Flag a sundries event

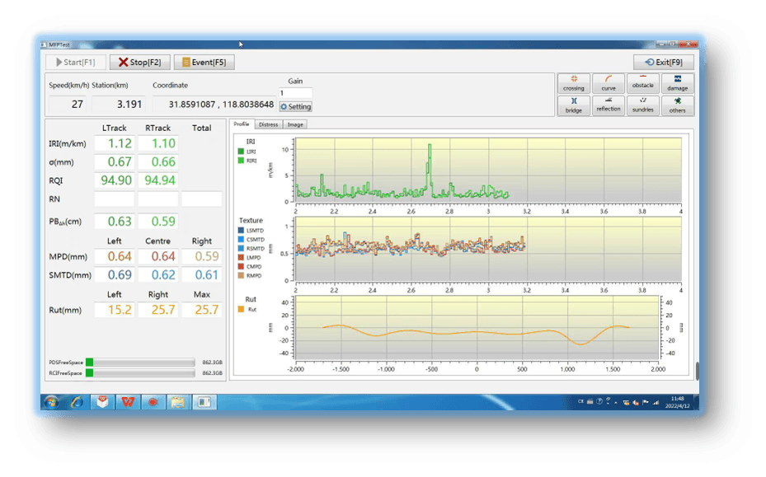tap(642, 105)
